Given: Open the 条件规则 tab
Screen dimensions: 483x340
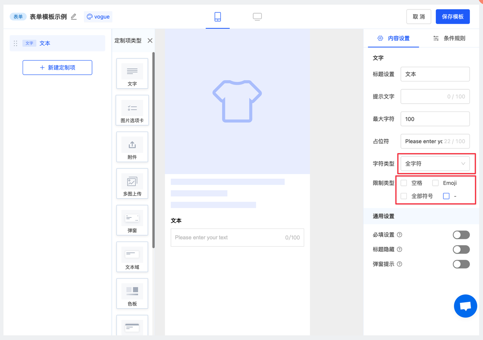Looking at the screenshot, I should pos(449,38).
